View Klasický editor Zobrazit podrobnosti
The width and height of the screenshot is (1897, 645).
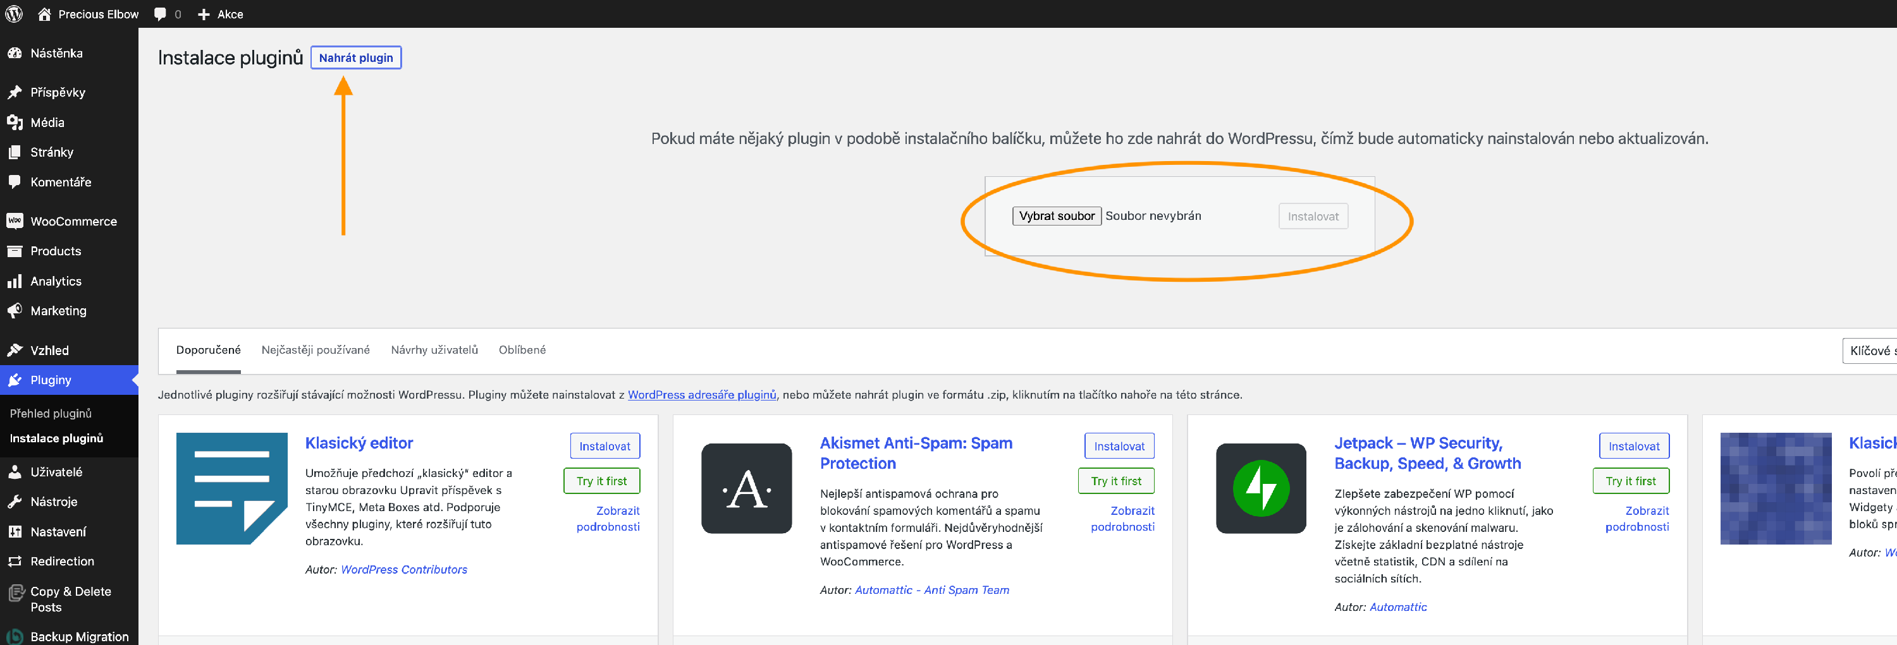[x=608, y=519]
